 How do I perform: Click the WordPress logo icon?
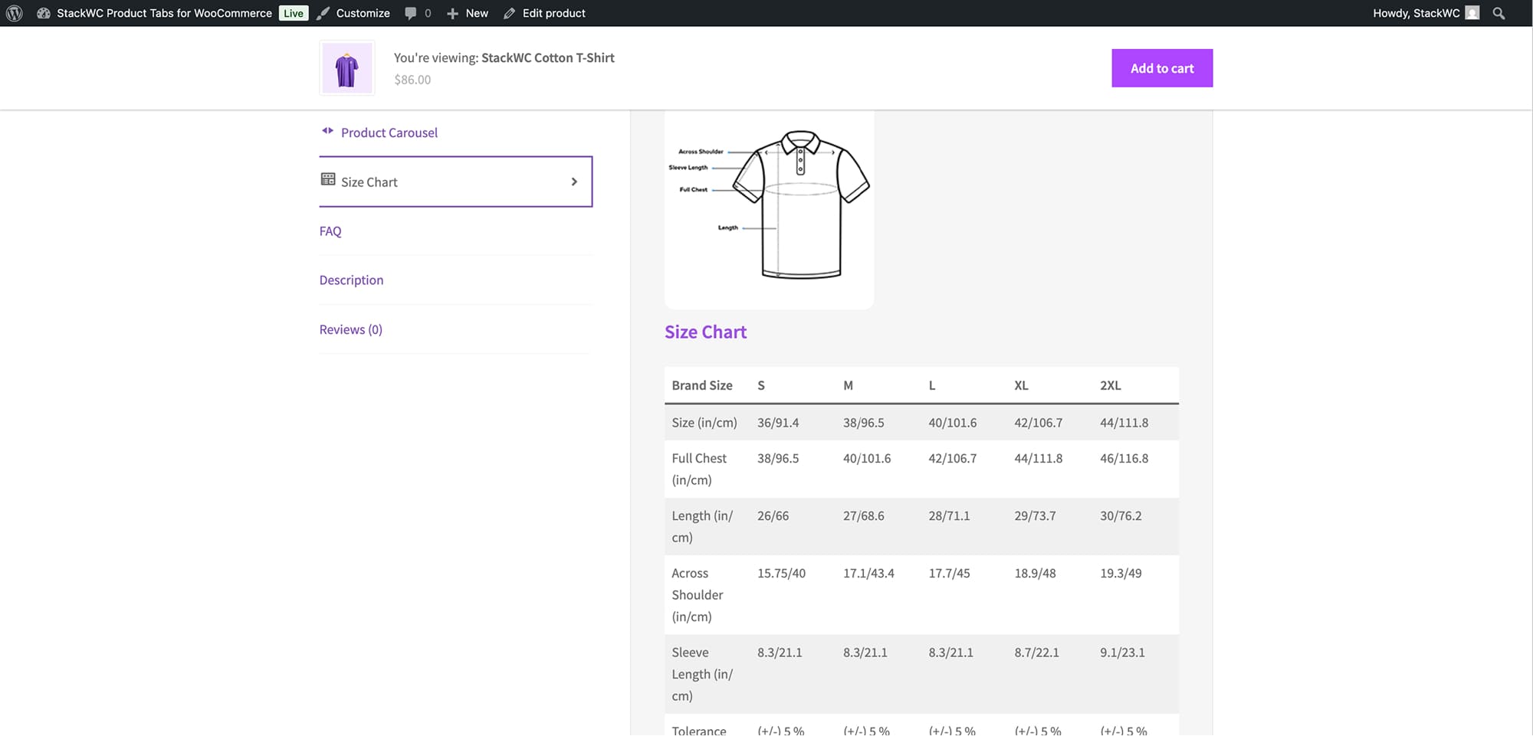(x=14, y=13)
